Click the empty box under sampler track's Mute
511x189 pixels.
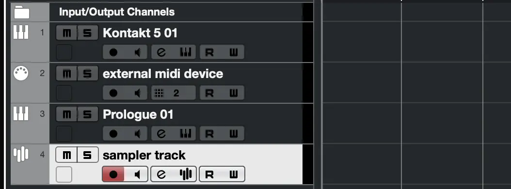[x=64, y=174]
